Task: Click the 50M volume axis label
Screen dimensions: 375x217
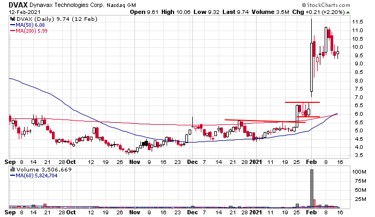Action: pos(361,190)
